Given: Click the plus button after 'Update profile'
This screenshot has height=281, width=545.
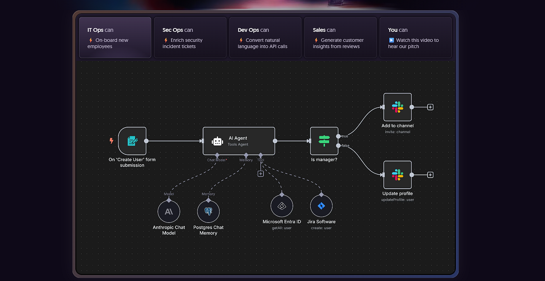Looking at the screenshot, I should 430,175.
